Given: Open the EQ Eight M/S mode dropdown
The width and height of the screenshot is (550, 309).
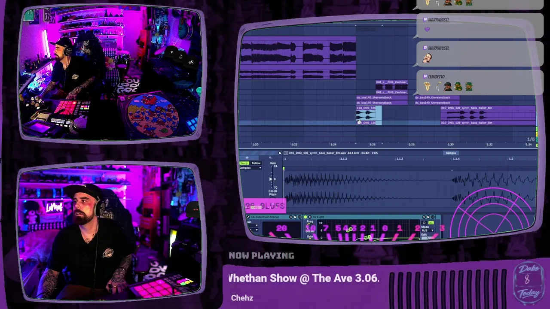Looking at the screenshot, I should click(x=428, y=230).
